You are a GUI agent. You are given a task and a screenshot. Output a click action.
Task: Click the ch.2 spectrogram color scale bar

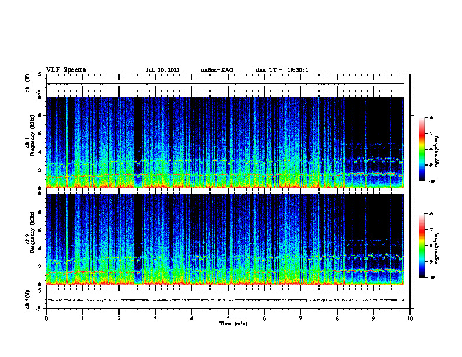pyautogui.click(x=422, y=246)
